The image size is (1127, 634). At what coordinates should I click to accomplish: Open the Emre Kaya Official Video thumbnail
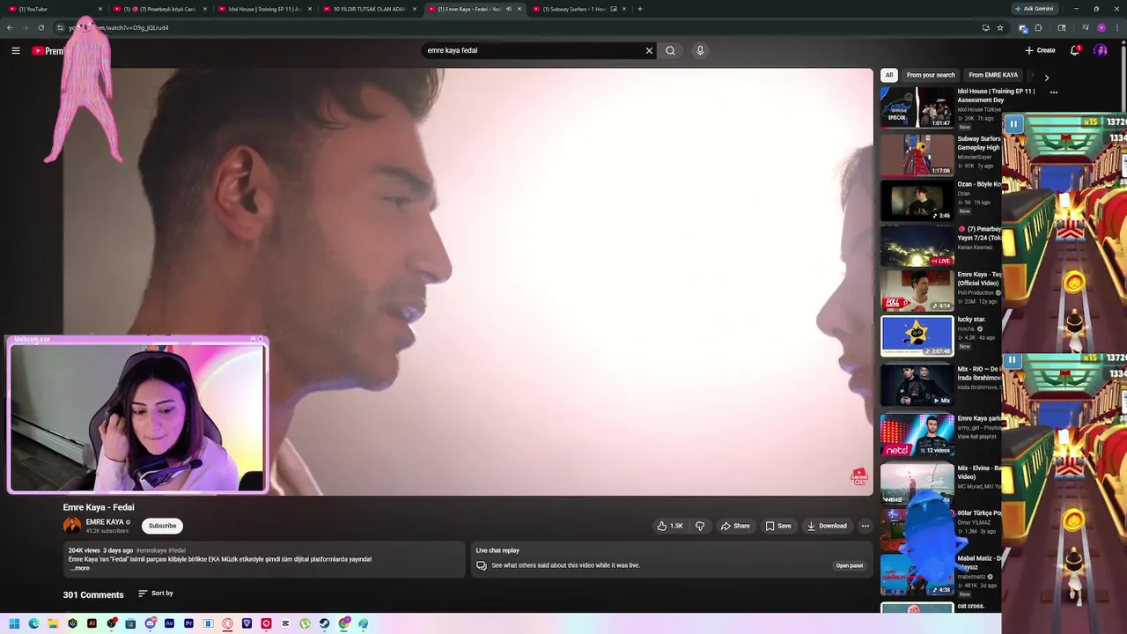pos(917,291)
